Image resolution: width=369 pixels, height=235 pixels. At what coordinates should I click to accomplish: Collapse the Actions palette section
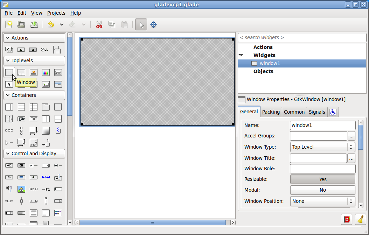pyautogui.click(x=34, y=38)
